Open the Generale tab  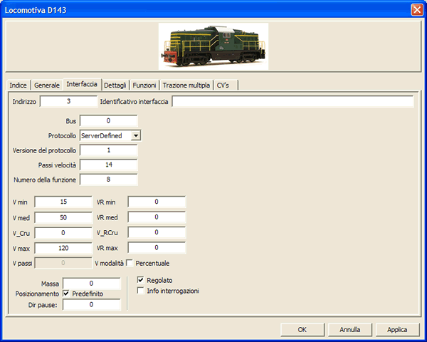(47, 85)
